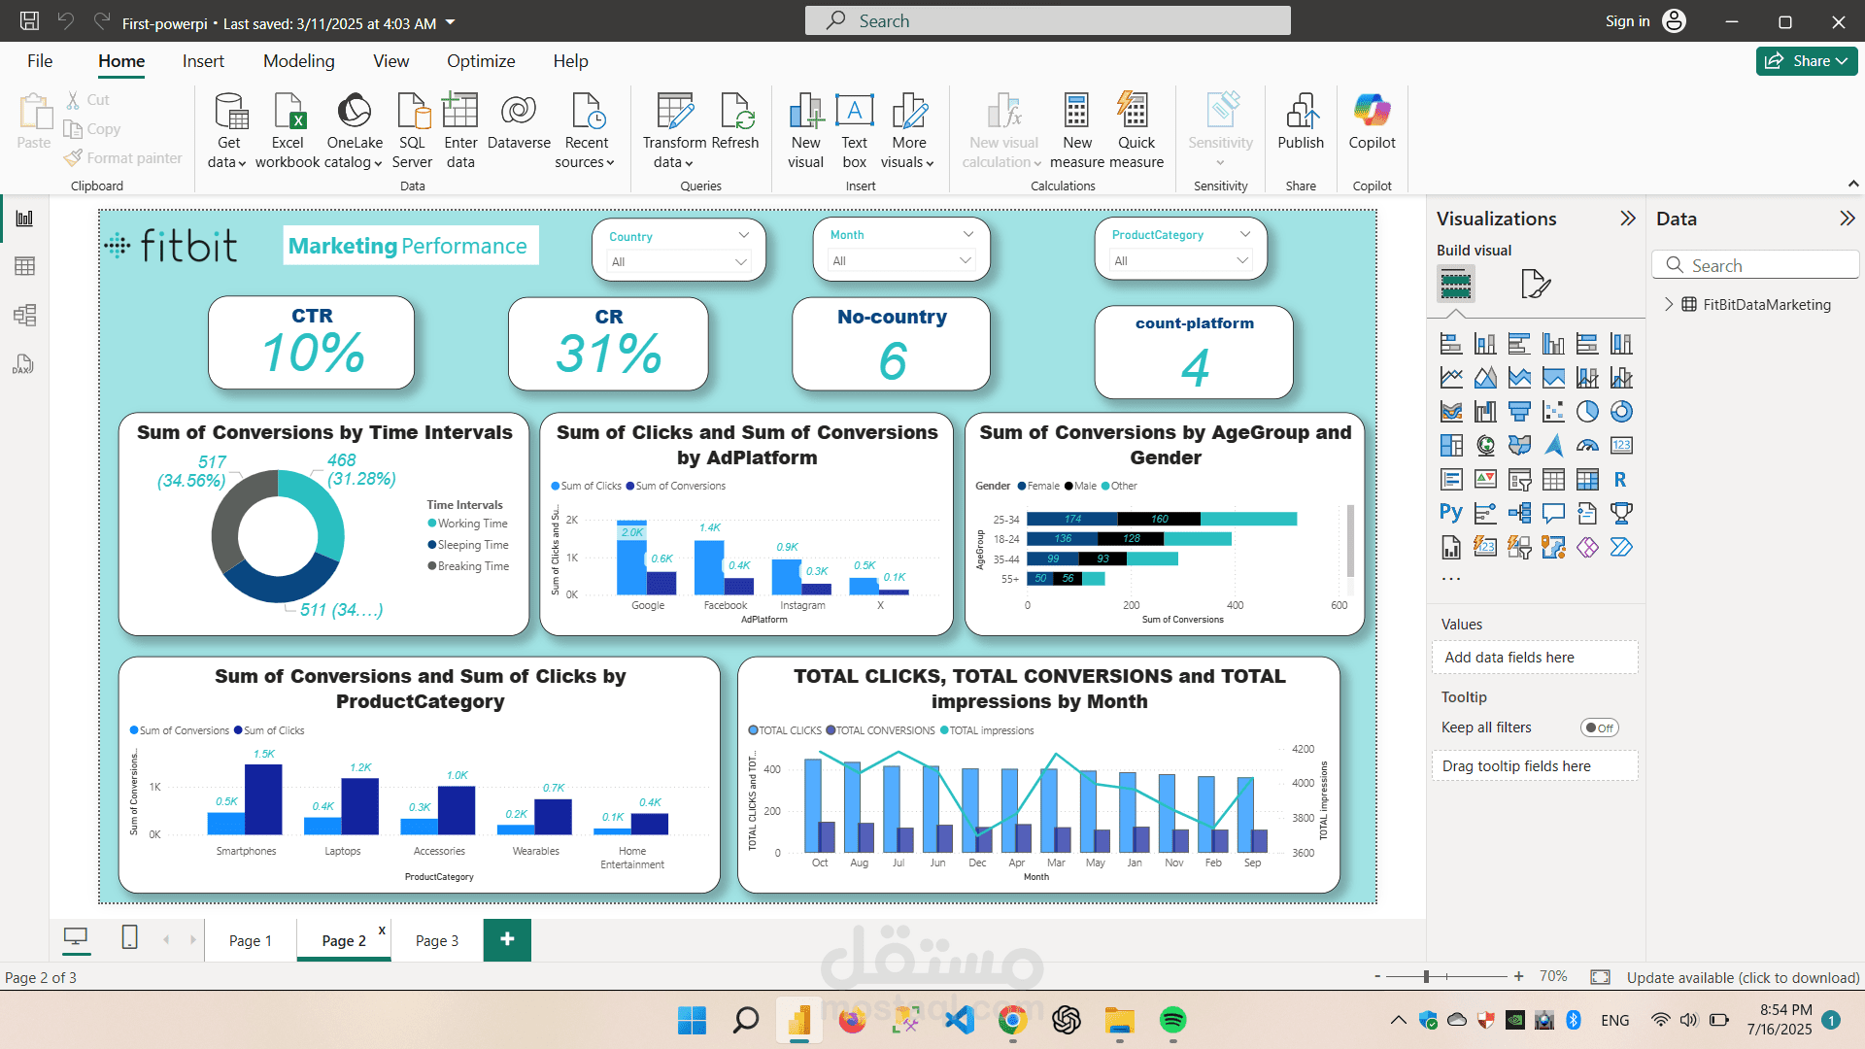Collapse the Data pane
The width and height of the screenshot is (1865, 1049).
[x=1847, y=219]
